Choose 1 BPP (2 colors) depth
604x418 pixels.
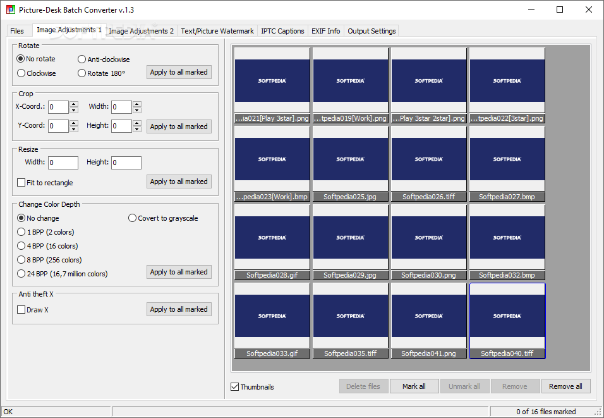tap(46, 231)
